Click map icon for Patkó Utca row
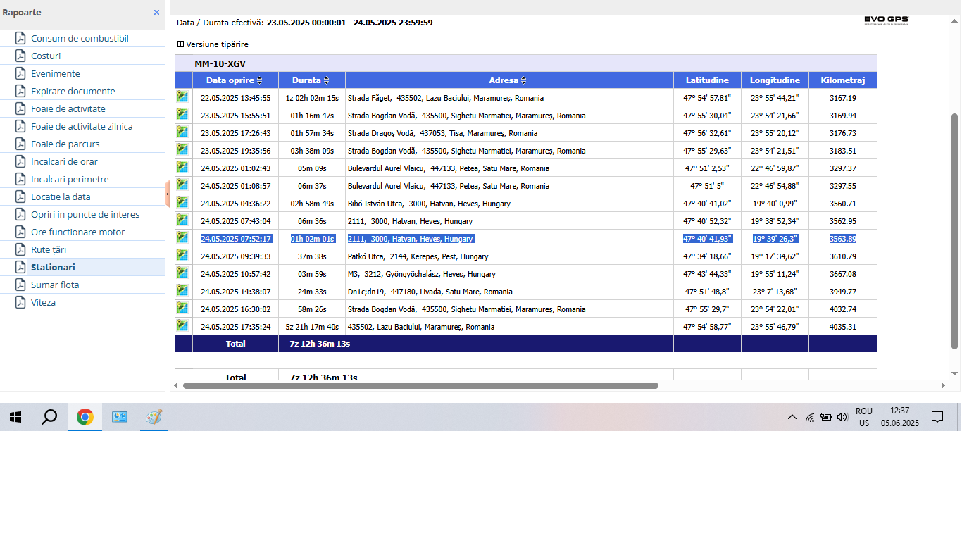Image resolution: width=962 pixels, height=541 pixels. (x=182, y=256)
